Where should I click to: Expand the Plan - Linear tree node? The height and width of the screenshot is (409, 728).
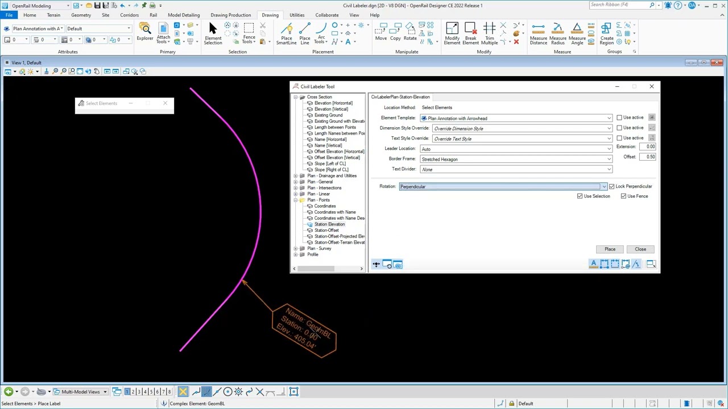(296, 194)
